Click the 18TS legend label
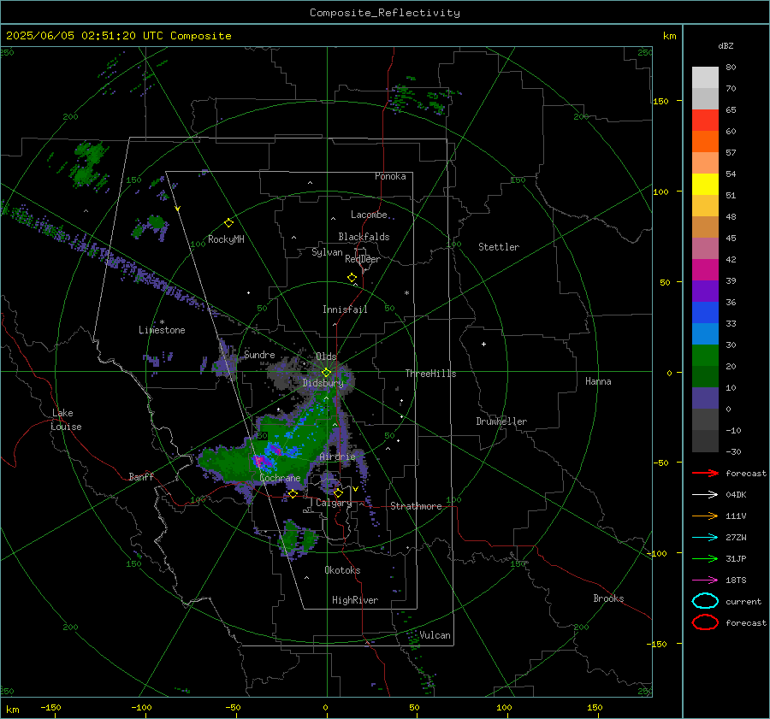 pyautogui.click(x=736, y=581)
